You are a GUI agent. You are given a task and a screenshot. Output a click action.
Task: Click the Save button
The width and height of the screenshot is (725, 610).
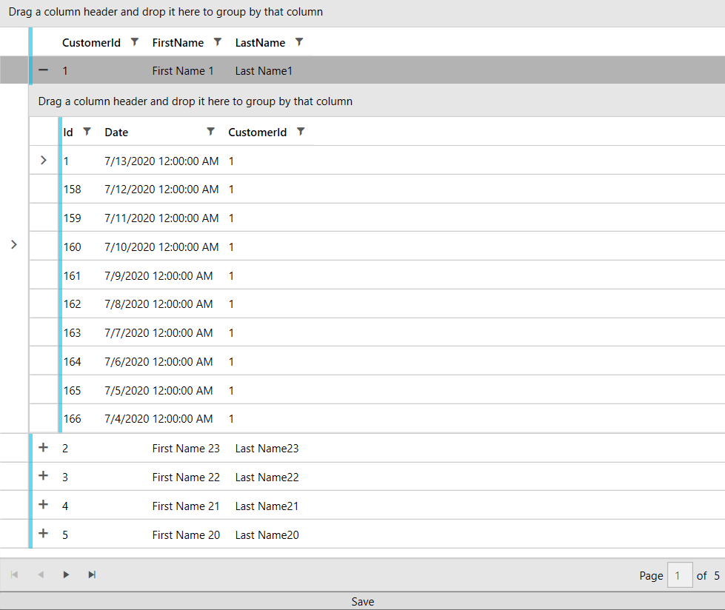point(362,601)
